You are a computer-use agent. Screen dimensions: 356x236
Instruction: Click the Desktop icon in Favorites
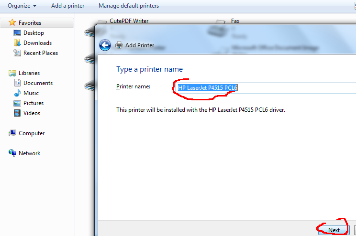17,33
